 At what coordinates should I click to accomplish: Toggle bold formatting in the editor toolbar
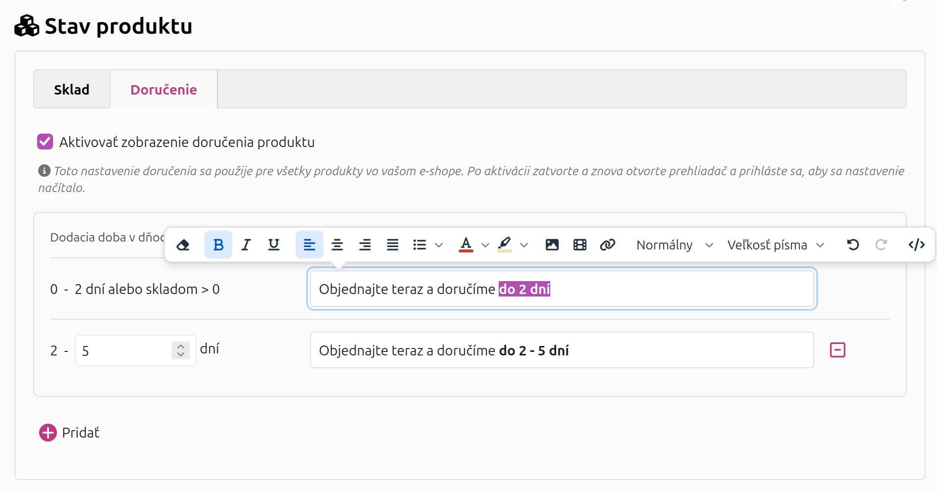pyautogui.click(x=218, y=245)
